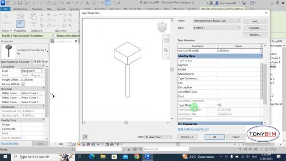Click the OK button in Type Properties
Image resolution: width=286 pixels, height=161 pixels.
(214, 137)
